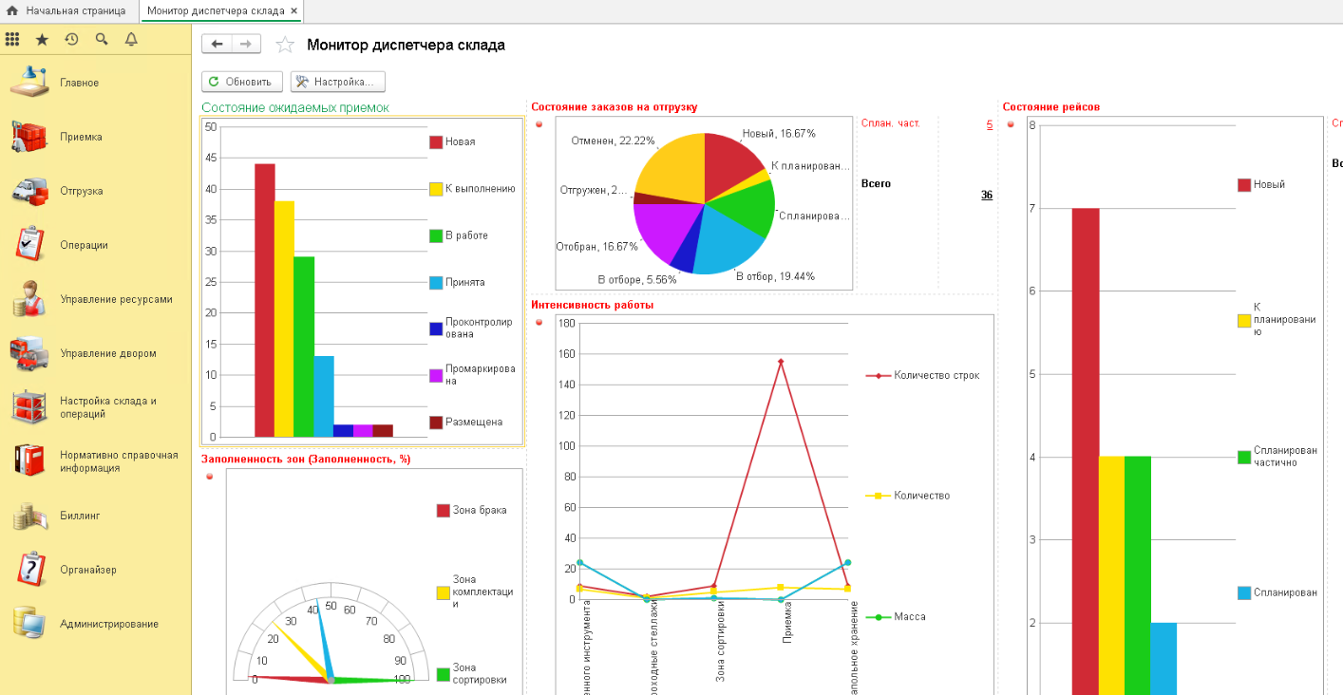Click the home icon of Начальная страница

[12, 10]
